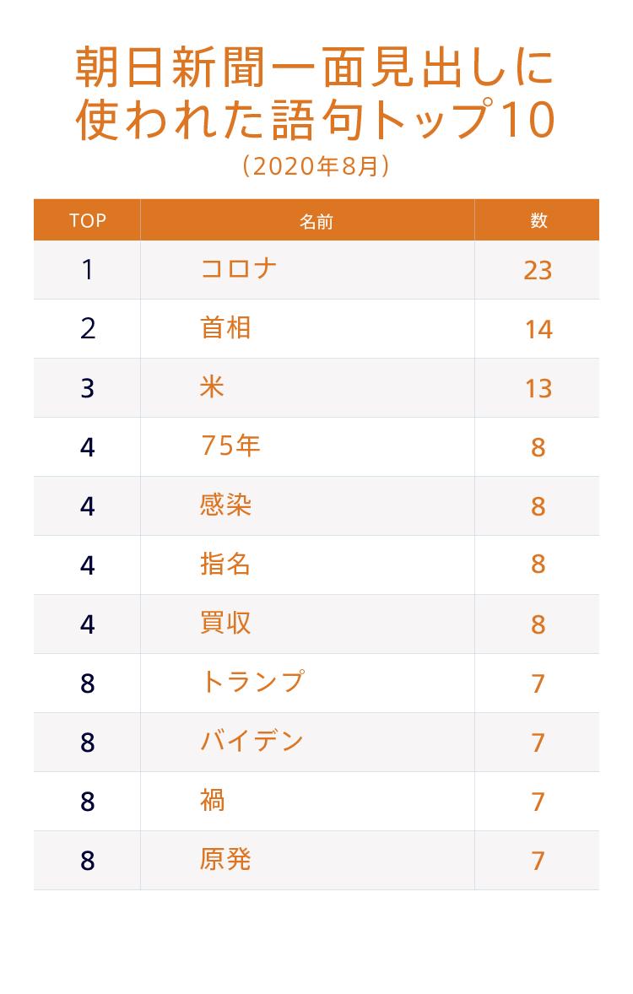633x994 pixels.
Task: Select the count value "13"
Action: (x=538, y=388)
